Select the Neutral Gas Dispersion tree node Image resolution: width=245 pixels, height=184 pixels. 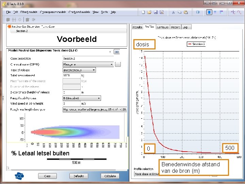(x=33, y=27)
